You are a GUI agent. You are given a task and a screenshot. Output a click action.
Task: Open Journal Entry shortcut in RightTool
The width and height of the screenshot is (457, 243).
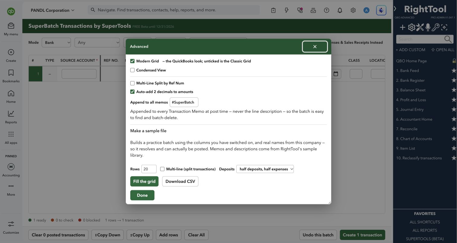(x=410, y=109)
